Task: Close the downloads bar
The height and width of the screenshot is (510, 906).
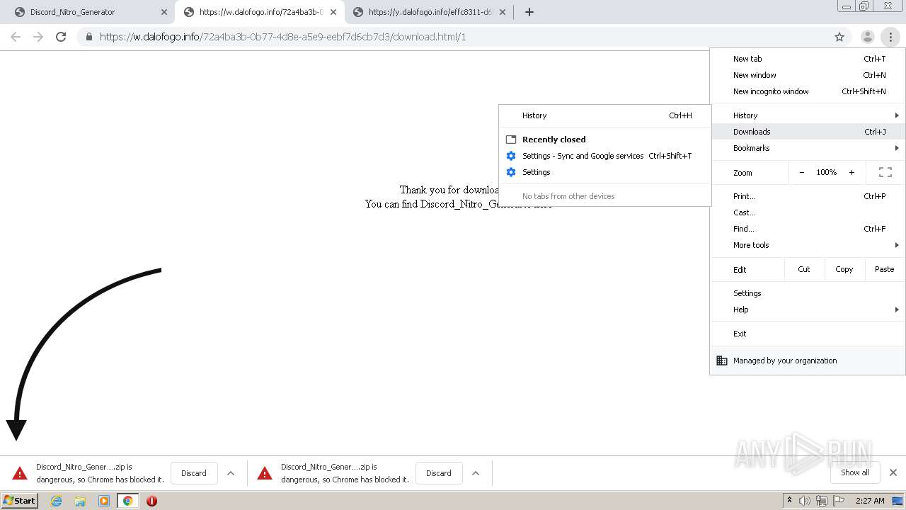Action: (893, 472)
